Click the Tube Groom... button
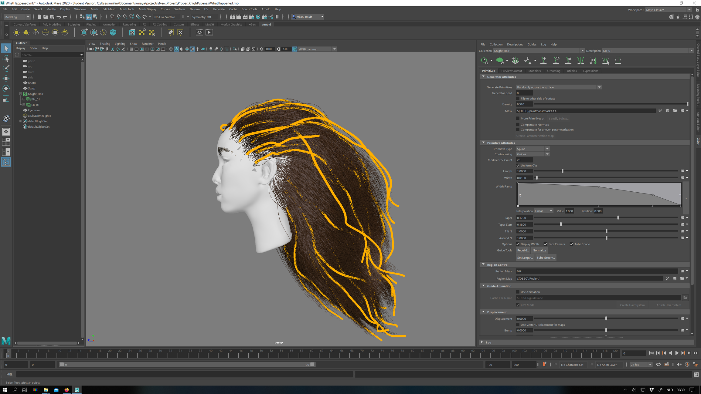 [546, 258]
